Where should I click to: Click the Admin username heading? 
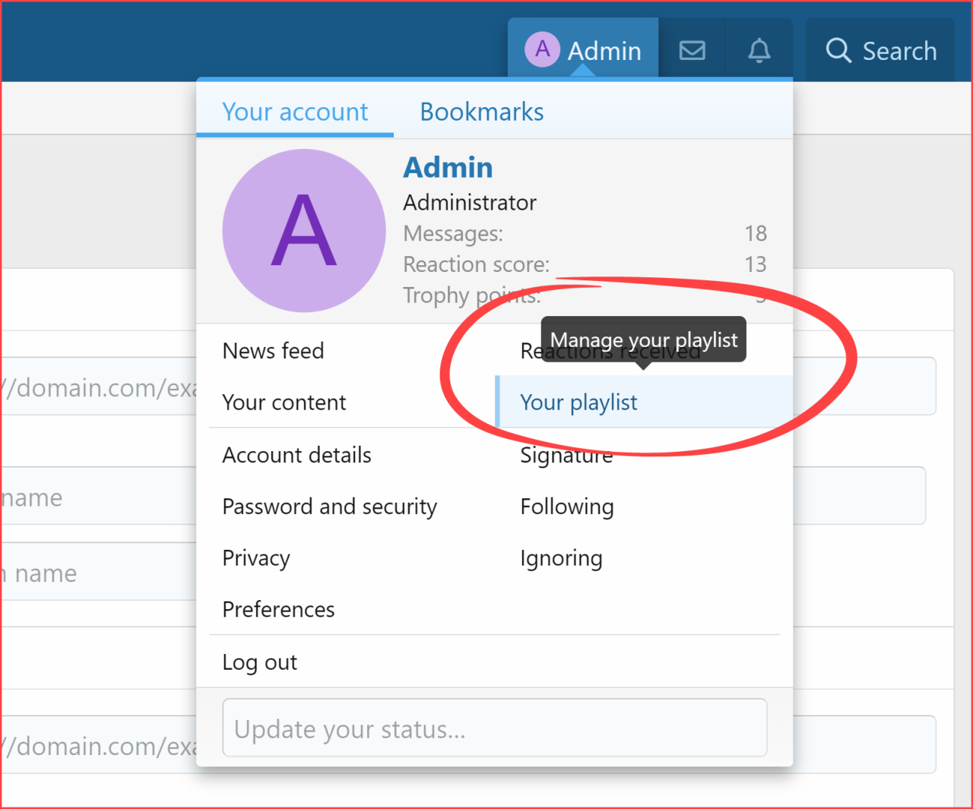click(x=448, y=167)
